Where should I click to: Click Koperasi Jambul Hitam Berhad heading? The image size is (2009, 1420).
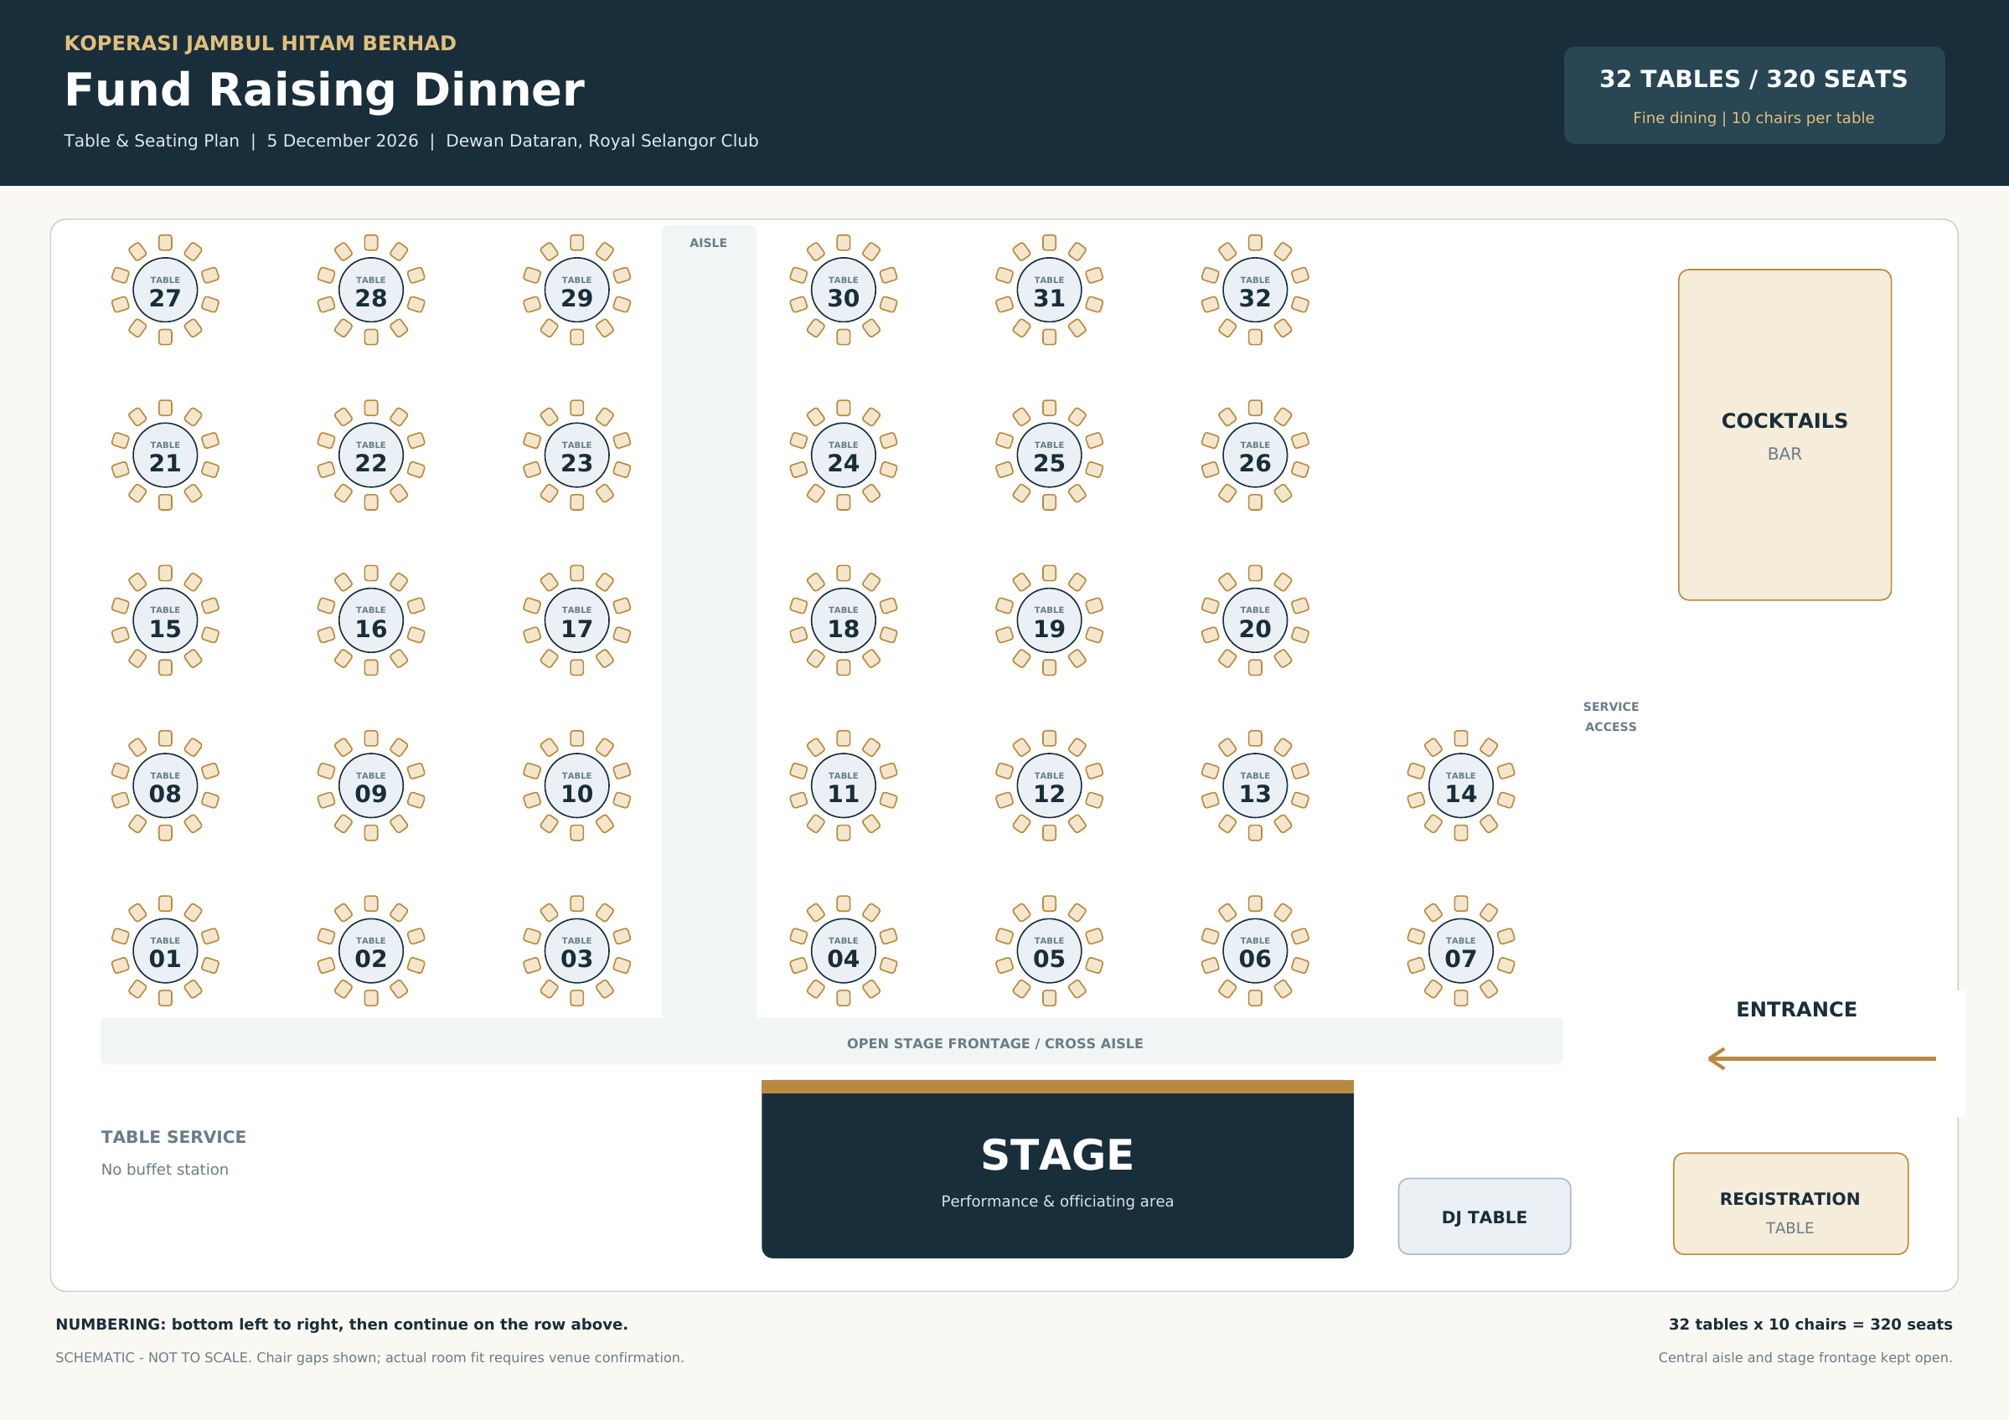point(260,43)
